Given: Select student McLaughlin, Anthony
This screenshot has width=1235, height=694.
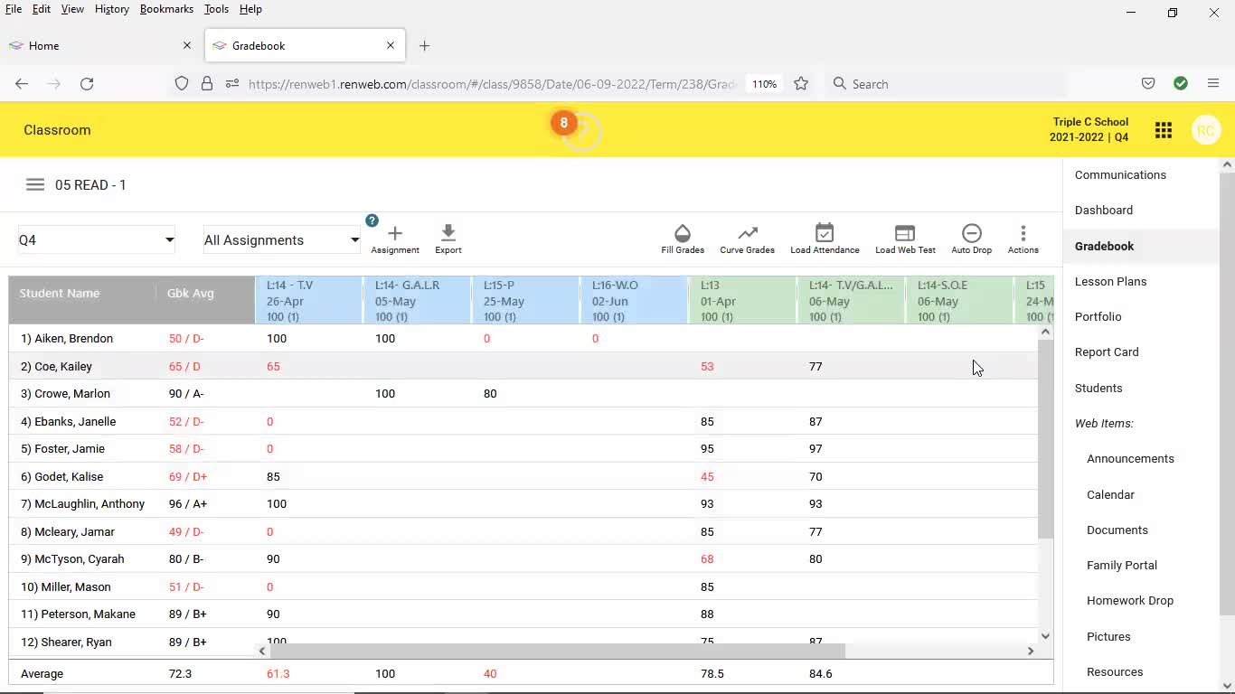Looking at the screenshot, I should pos(83,504).
